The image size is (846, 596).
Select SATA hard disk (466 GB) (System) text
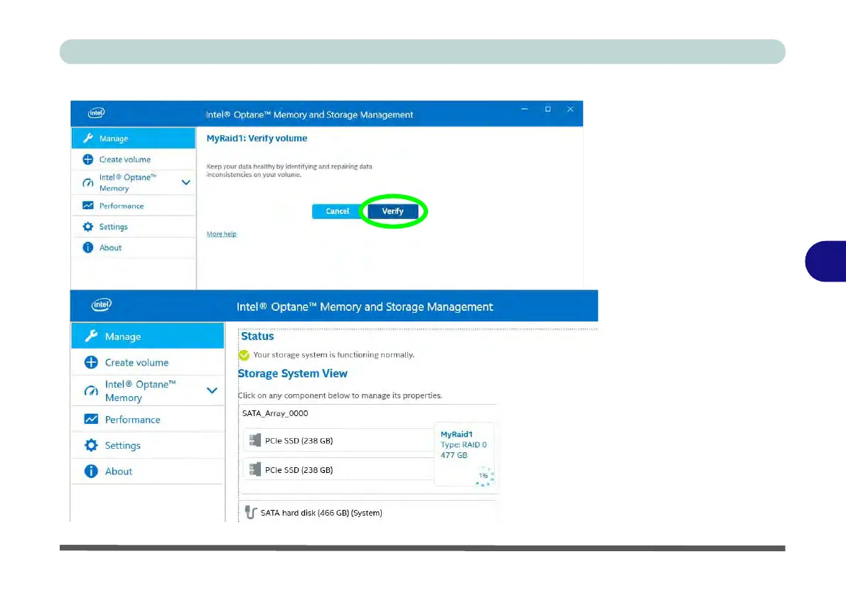321,513
